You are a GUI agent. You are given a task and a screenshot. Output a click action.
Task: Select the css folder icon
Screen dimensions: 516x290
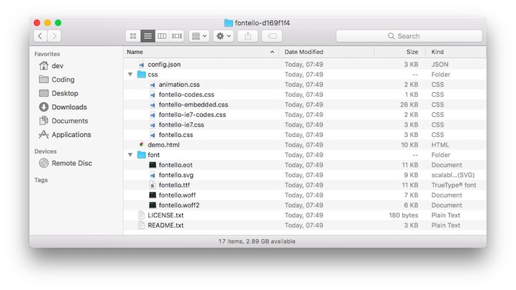[x=141, y=75]
